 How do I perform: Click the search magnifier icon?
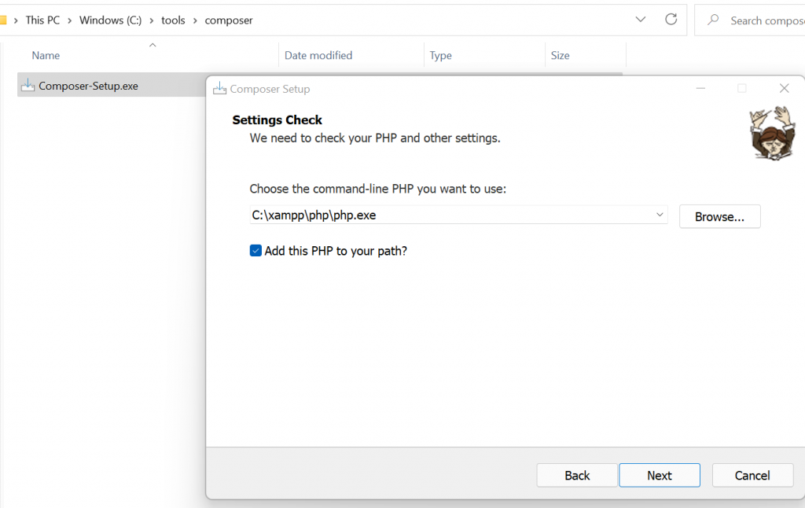[713, 20]
